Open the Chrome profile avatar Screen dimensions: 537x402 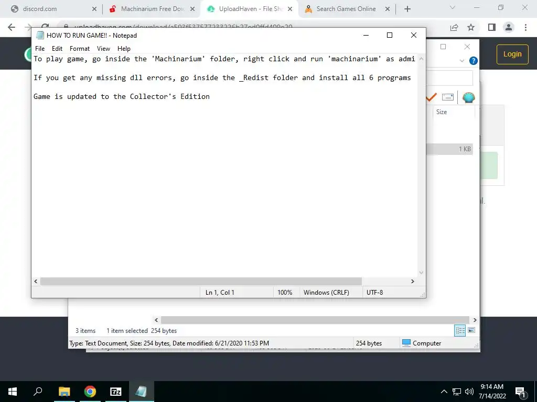click(x=509, y=27)
